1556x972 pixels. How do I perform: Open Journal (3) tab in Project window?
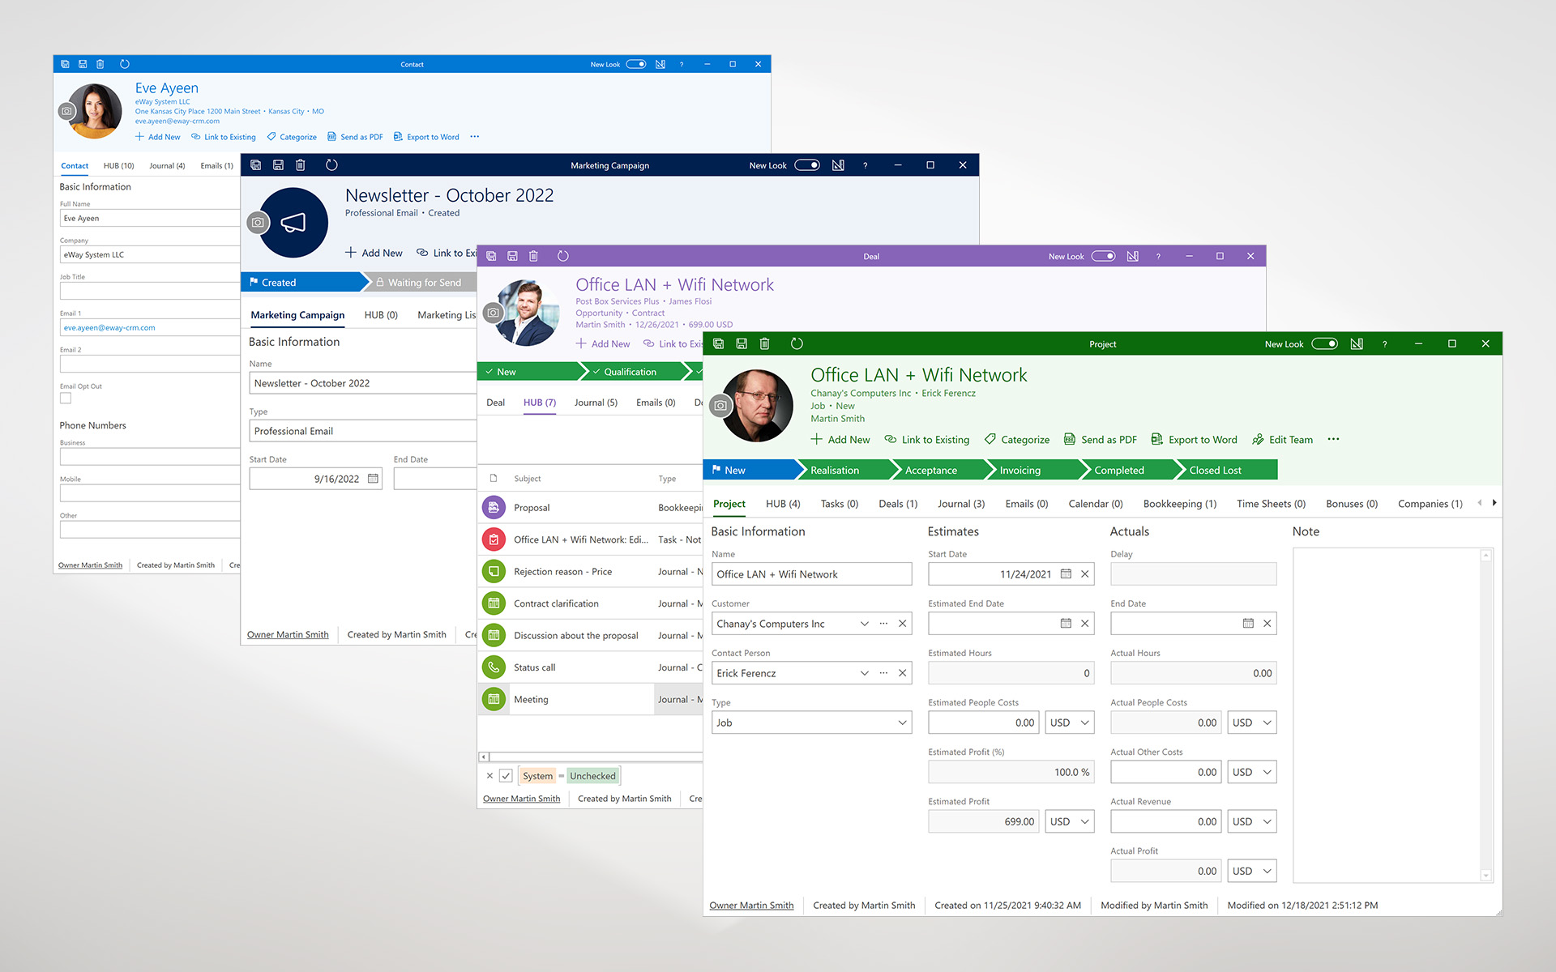point(961,504)
